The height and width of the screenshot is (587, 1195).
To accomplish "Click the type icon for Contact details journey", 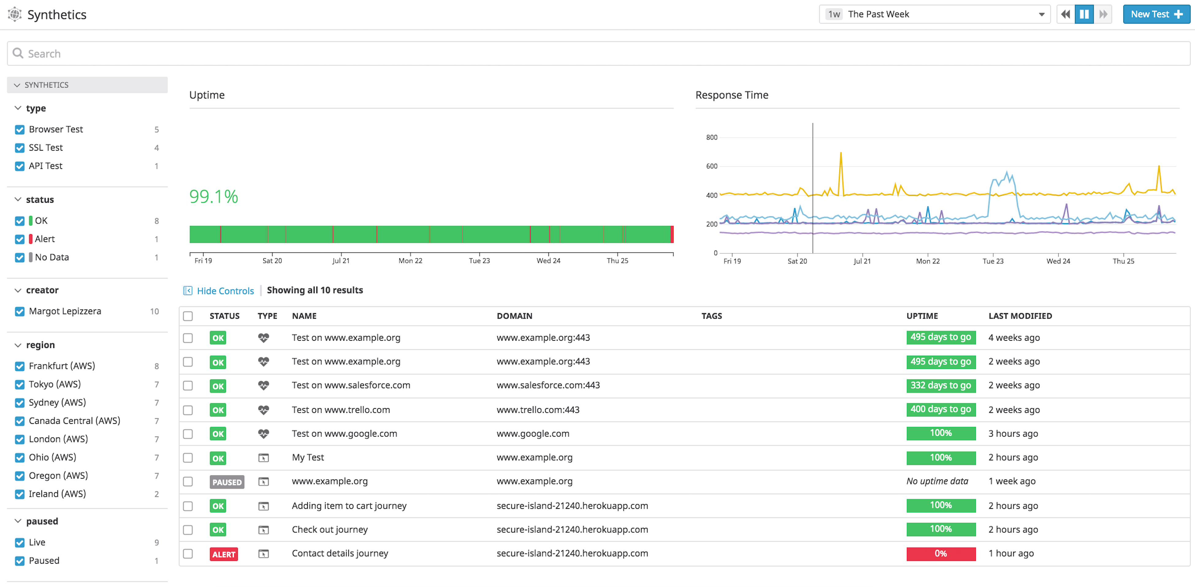I will (x=263, y=554).
